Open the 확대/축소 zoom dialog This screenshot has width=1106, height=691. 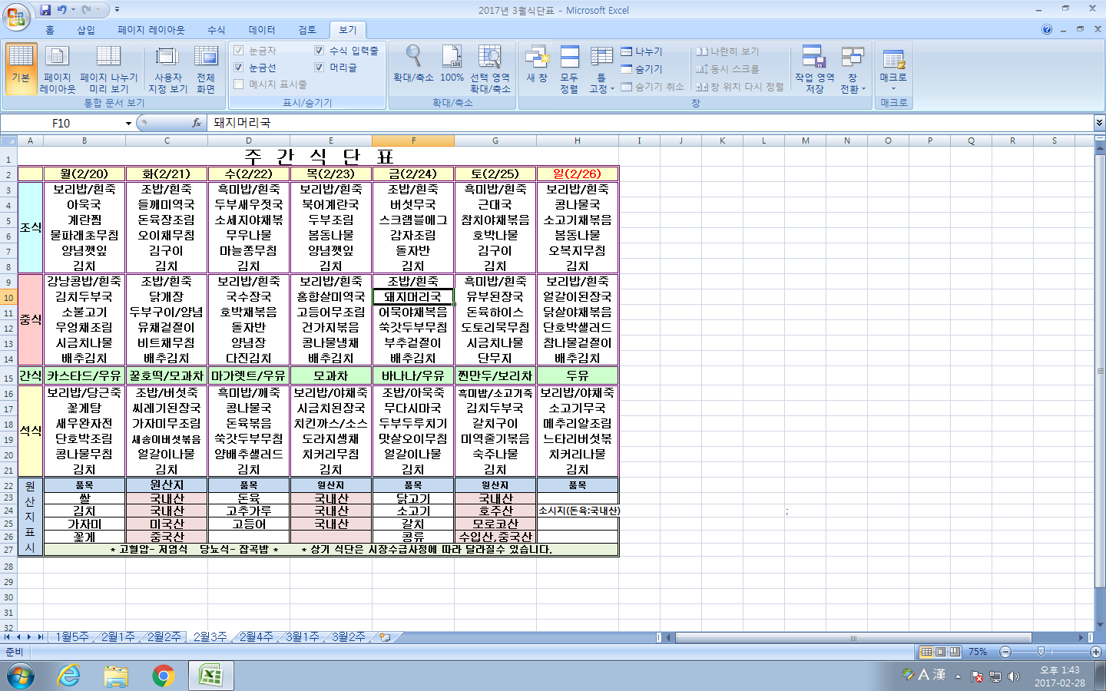click(x=413, y=64)
